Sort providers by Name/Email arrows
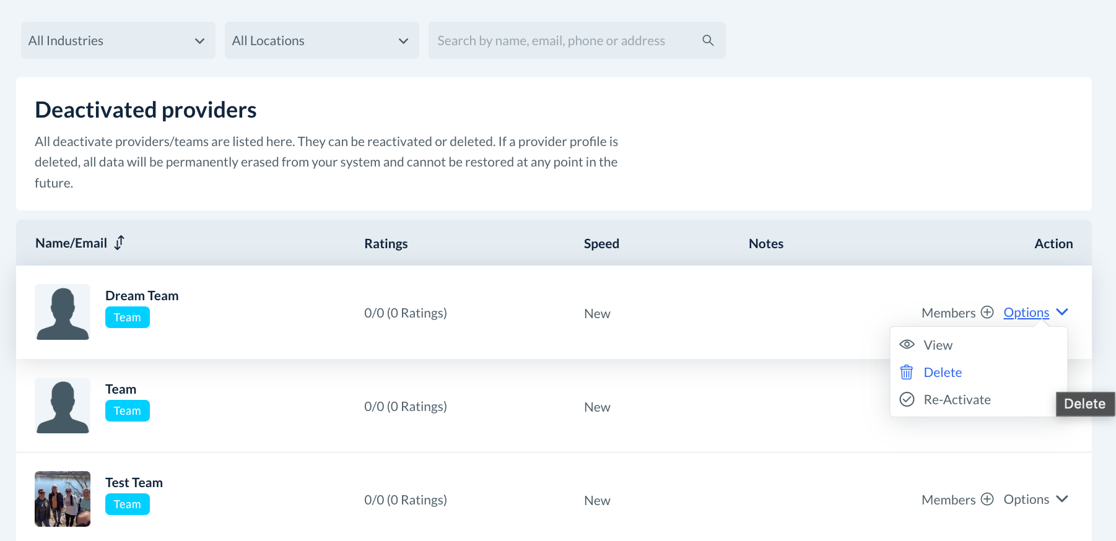 [120, 243]
